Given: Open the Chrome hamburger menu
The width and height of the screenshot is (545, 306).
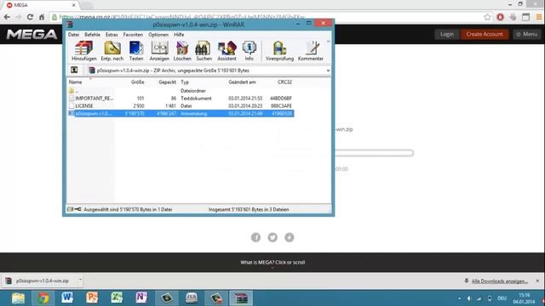Looking at the screenshot, I should [539, 17].
